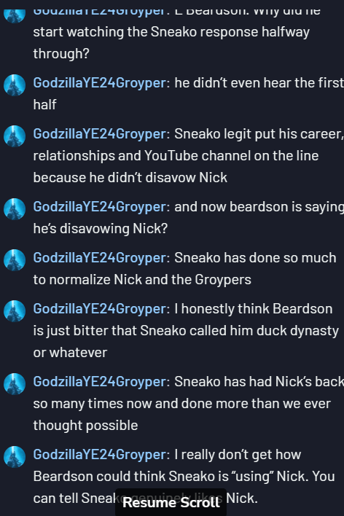This screenshot has height=516, width=344.
Task: Open avatar beside 'he didn't even hear' message
Action: (15, 85)
